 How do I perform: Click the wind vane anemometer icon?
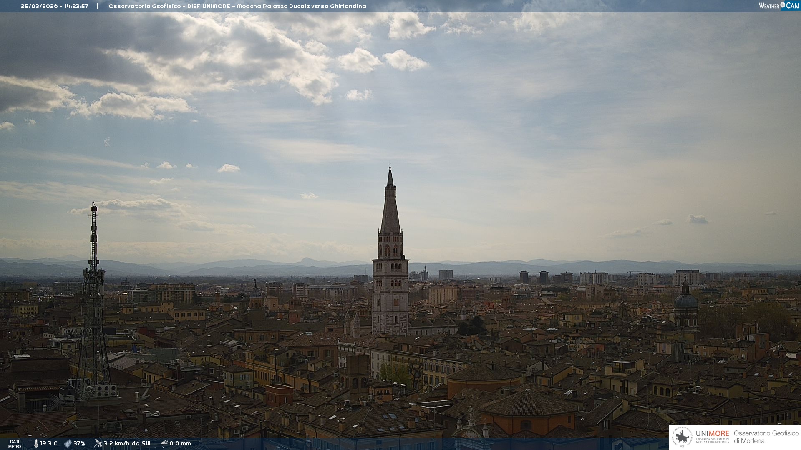click(98, 443)
